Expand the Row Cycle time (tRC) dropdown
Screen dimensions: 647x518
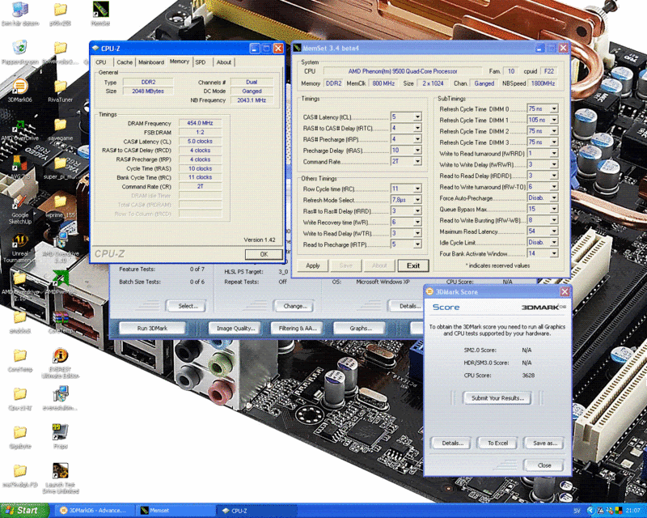coord(417,189)
